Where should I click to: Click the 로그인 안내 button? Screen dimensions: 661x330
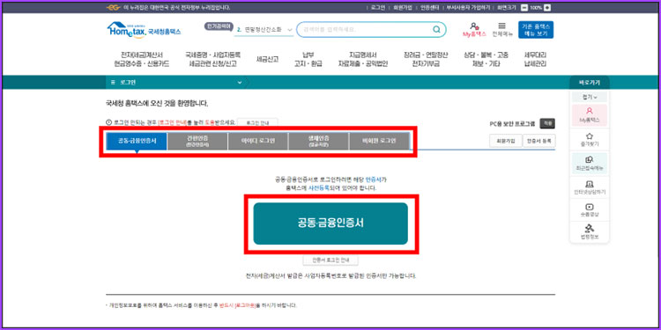pos(257,122)
